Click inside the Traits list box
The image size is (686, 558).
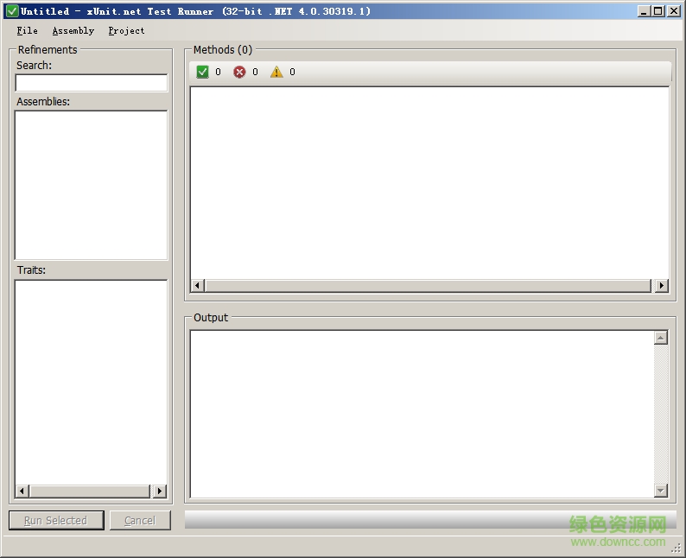[x=91, y=382]
